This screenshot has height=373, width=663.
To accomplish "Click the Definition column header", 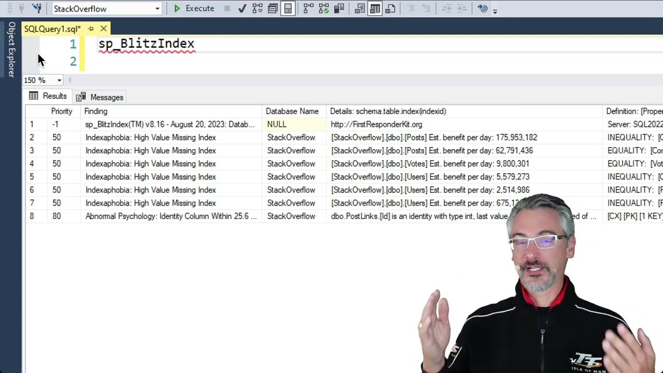I will click(634, 111).
